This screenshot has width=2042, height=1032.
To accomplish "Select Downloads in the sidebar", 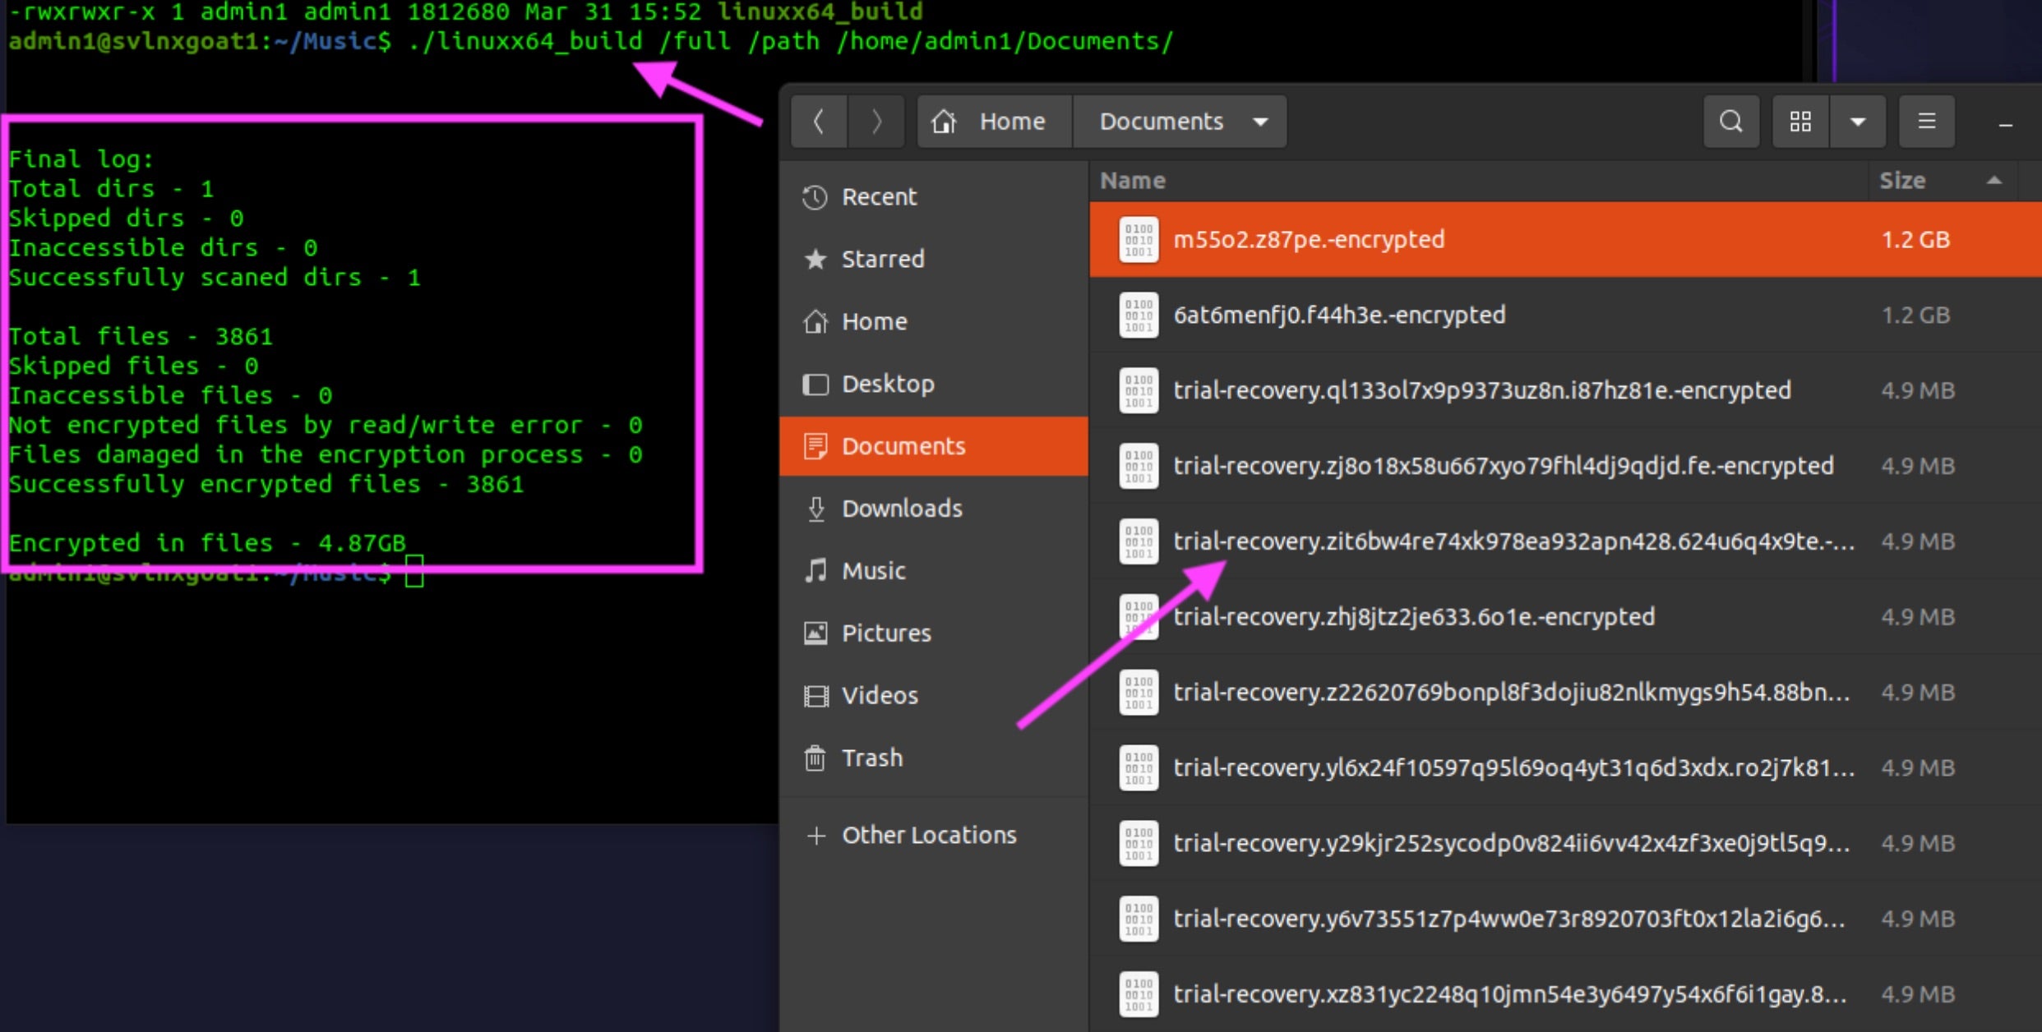I will 901,509.
